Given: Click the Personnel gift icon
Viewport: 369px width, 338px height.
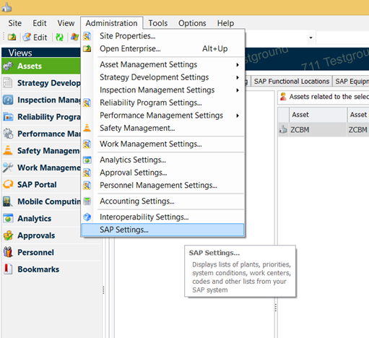Looking at the screenshot, I should pyautogui.click(x=8, y=252).
